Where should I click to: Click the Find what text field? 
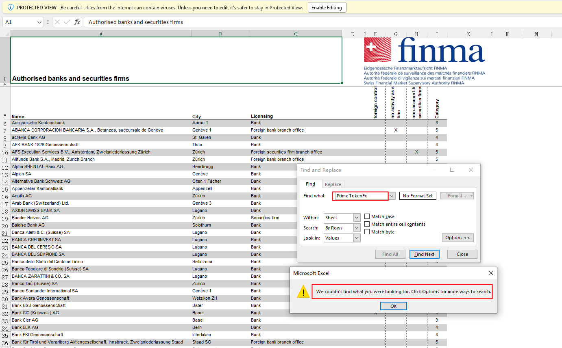click(x=360, y=196)
